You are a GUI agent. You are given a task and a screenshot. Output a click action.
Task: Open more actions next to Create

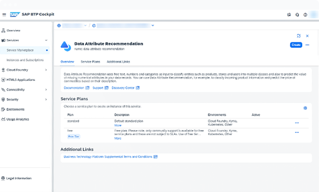307,45
